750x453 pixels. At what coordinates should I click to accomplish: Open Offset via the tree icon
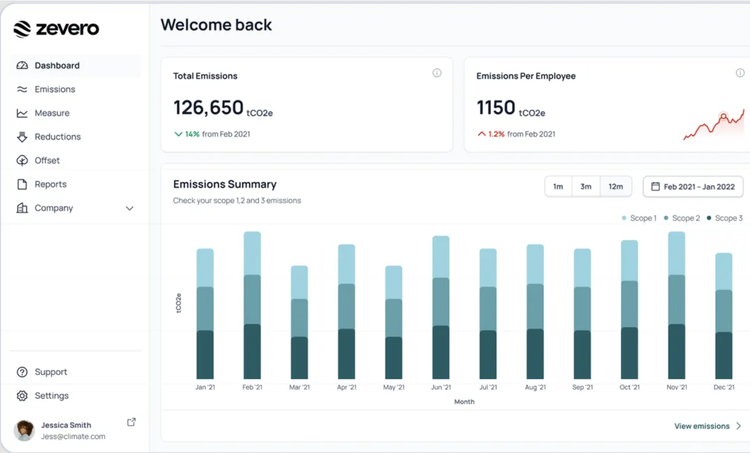pos(22,160)
